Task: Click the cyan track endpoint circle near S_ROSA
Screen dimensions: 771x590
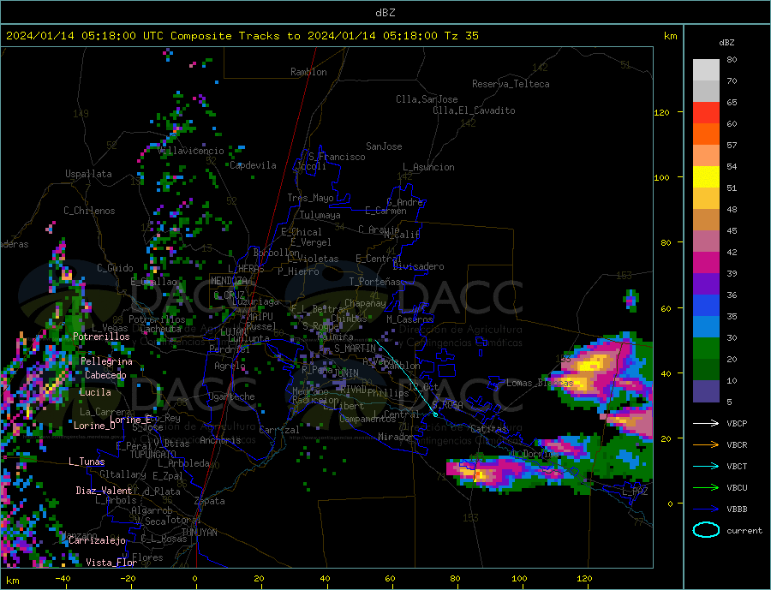Action: pyautogui.click(x=435, y=415)
